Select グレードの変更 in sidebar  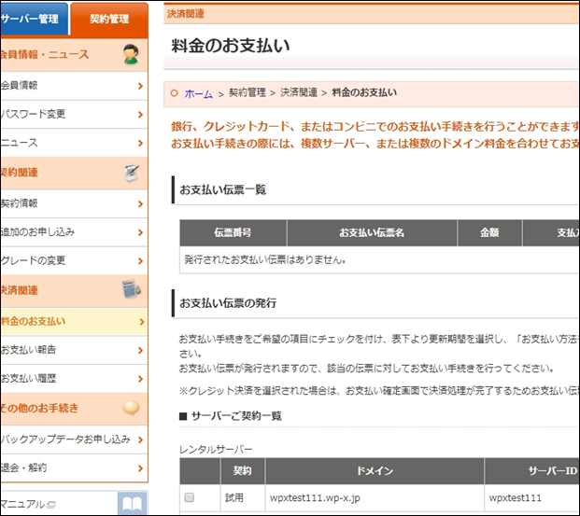74,260
